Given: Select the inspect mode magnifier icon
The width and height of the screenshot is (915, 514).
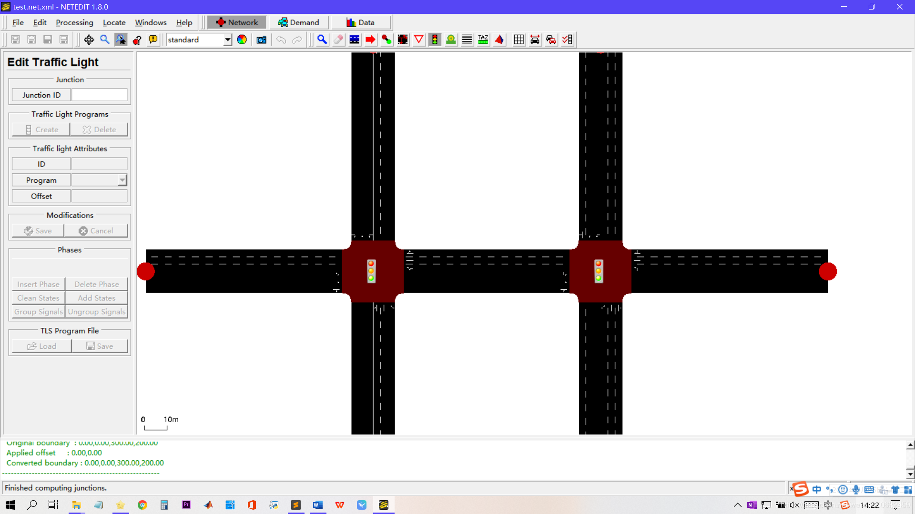Looking at the screenshot, I should point(322,40).
